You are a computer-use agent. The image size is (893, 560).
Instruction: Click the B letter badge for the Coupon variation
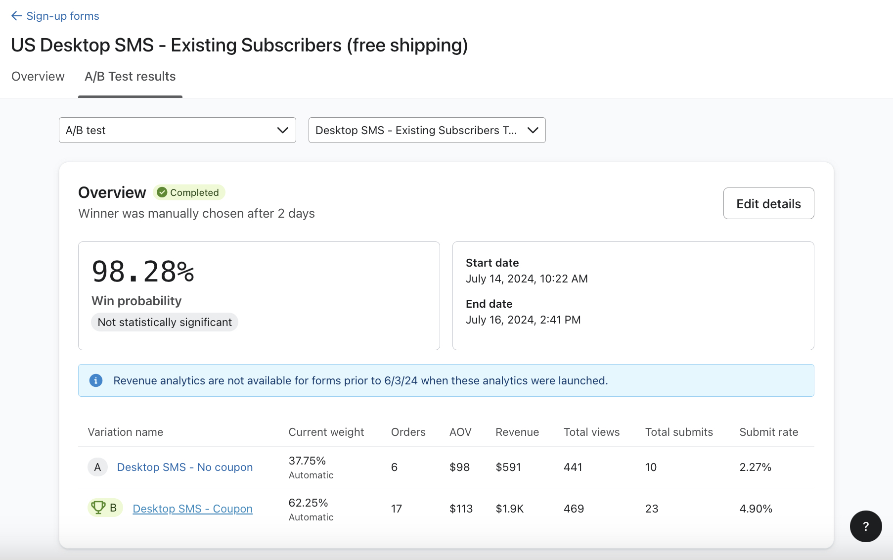pyautogui.click(x=113, y=508)
